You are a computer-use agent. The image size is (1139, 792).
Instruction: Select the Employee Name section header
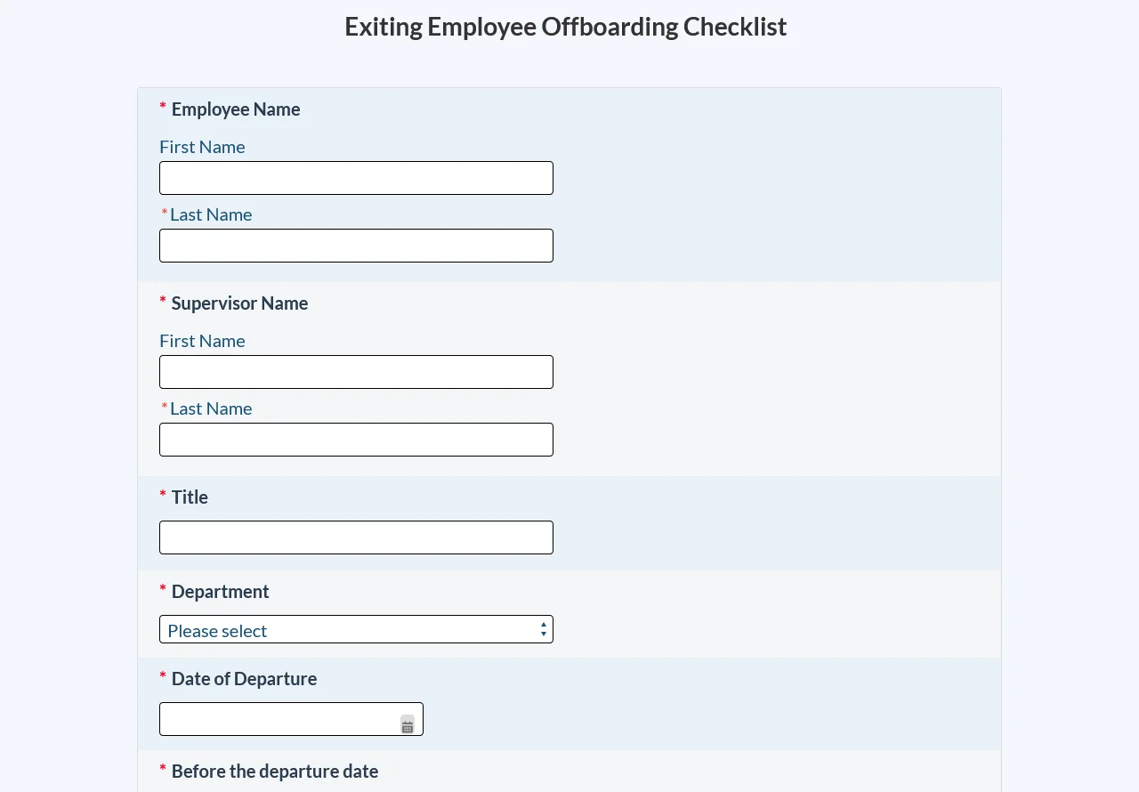(235, 109)
